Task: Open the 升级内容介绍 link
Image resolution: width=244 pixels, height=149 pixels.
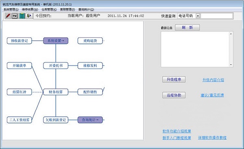Action: (x=213, y=80)
